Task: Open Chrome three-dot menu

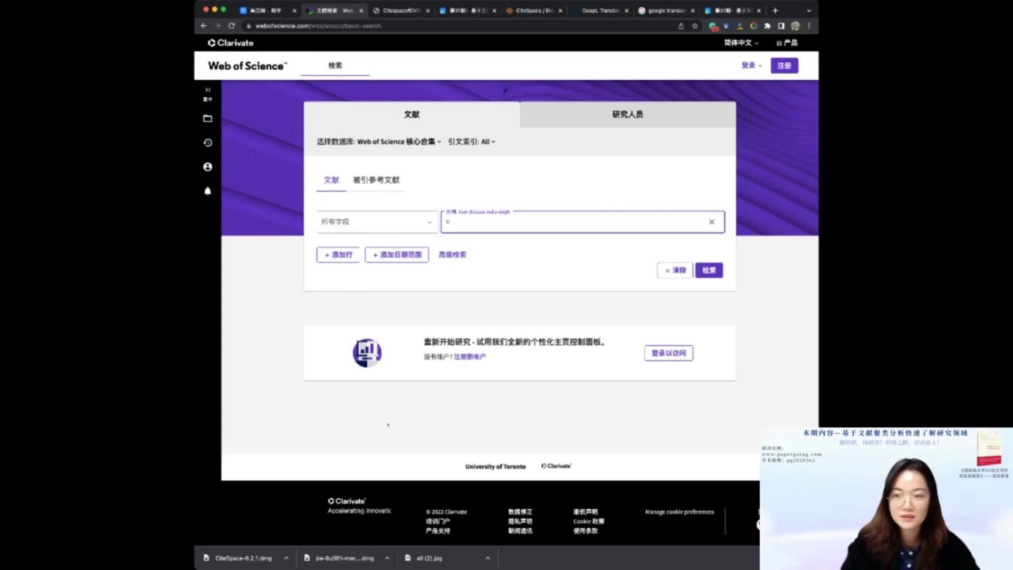Action: (x=809, y=26)
